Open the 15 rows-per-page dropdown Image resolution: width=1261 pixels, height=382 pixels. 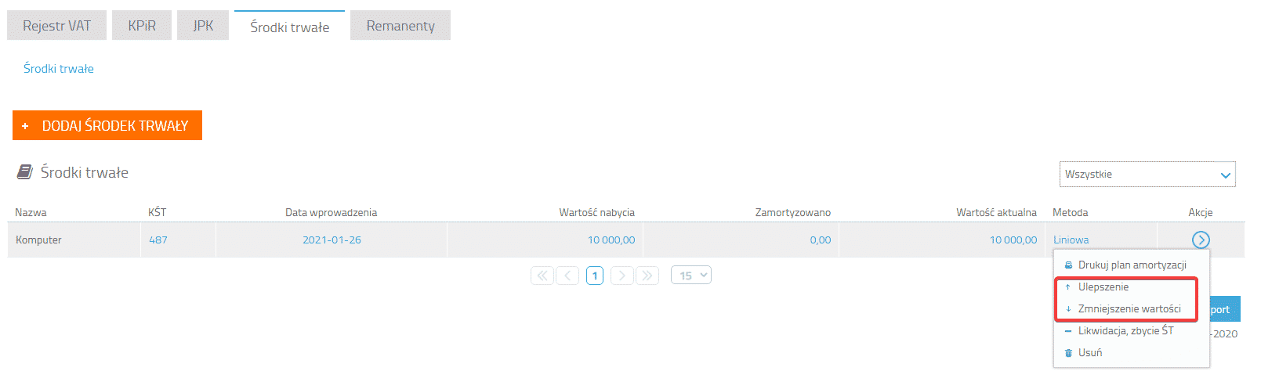coord(691,276)
